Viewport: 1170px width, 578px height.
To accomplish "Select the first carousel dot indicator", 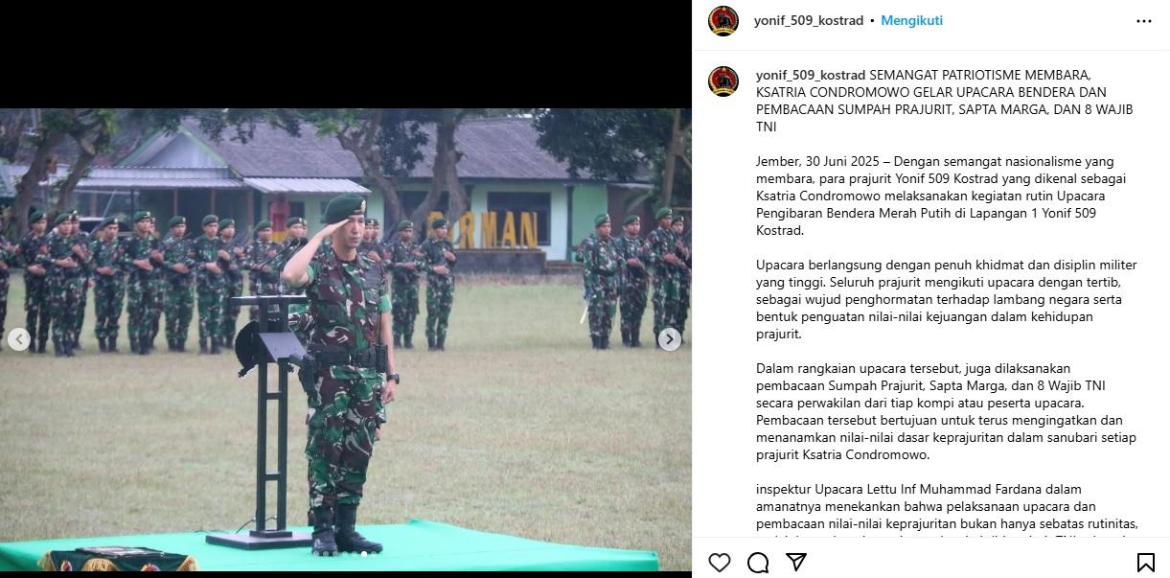I will tap(316, 554).
